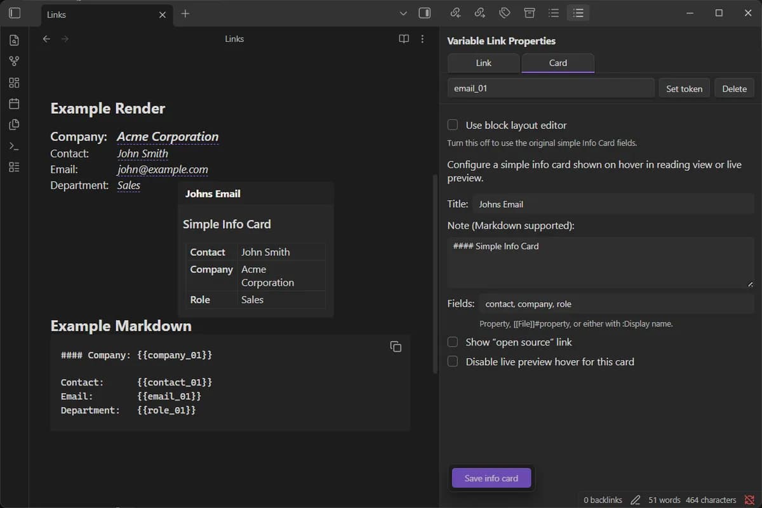Close the Links tab
The width and height of the screenshot is (762, 508).
pyautogui.click(x=163, y=15)
